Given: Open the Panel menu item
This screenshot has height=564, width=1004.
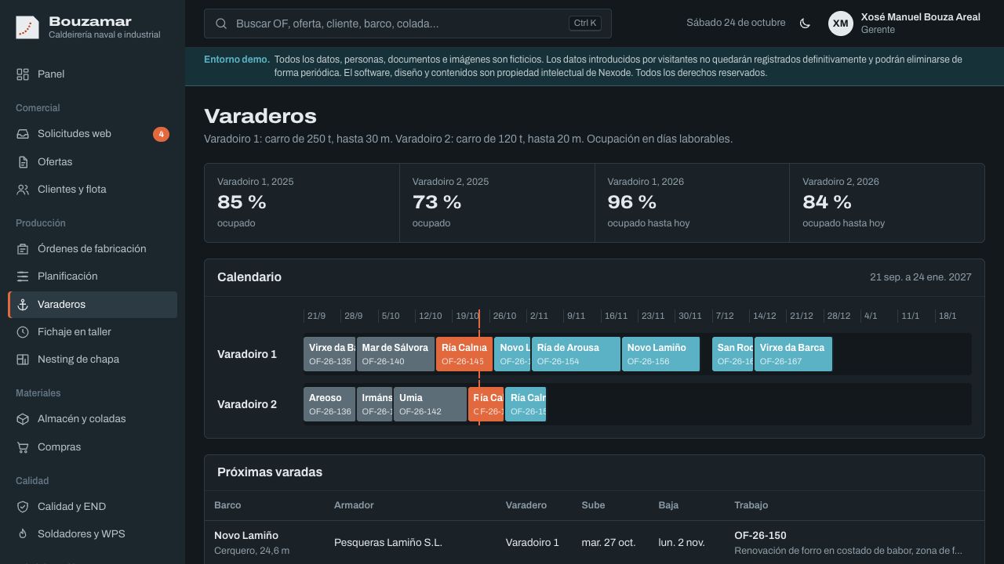Looking at the screenshot, I should [x=93, y=74].
